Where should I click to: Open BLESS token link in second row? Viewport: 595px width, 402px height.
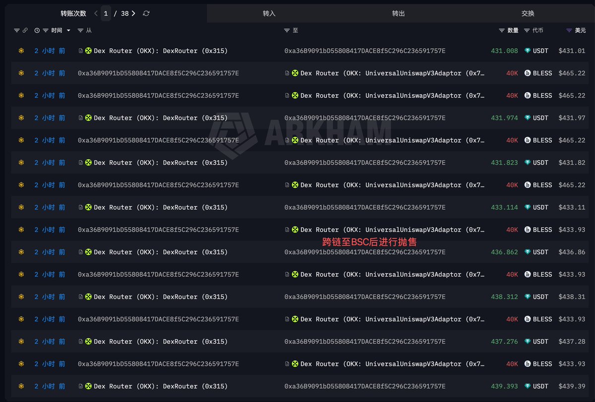pyautogui.click(x=542, y=73)
